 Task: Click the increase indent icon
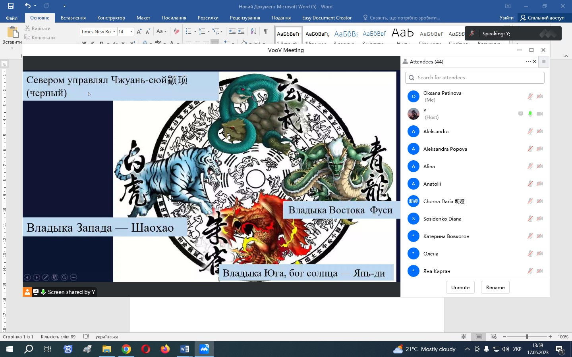click(241, 31)
